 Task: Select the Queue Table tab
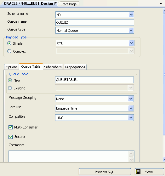[x=31, y=66]
